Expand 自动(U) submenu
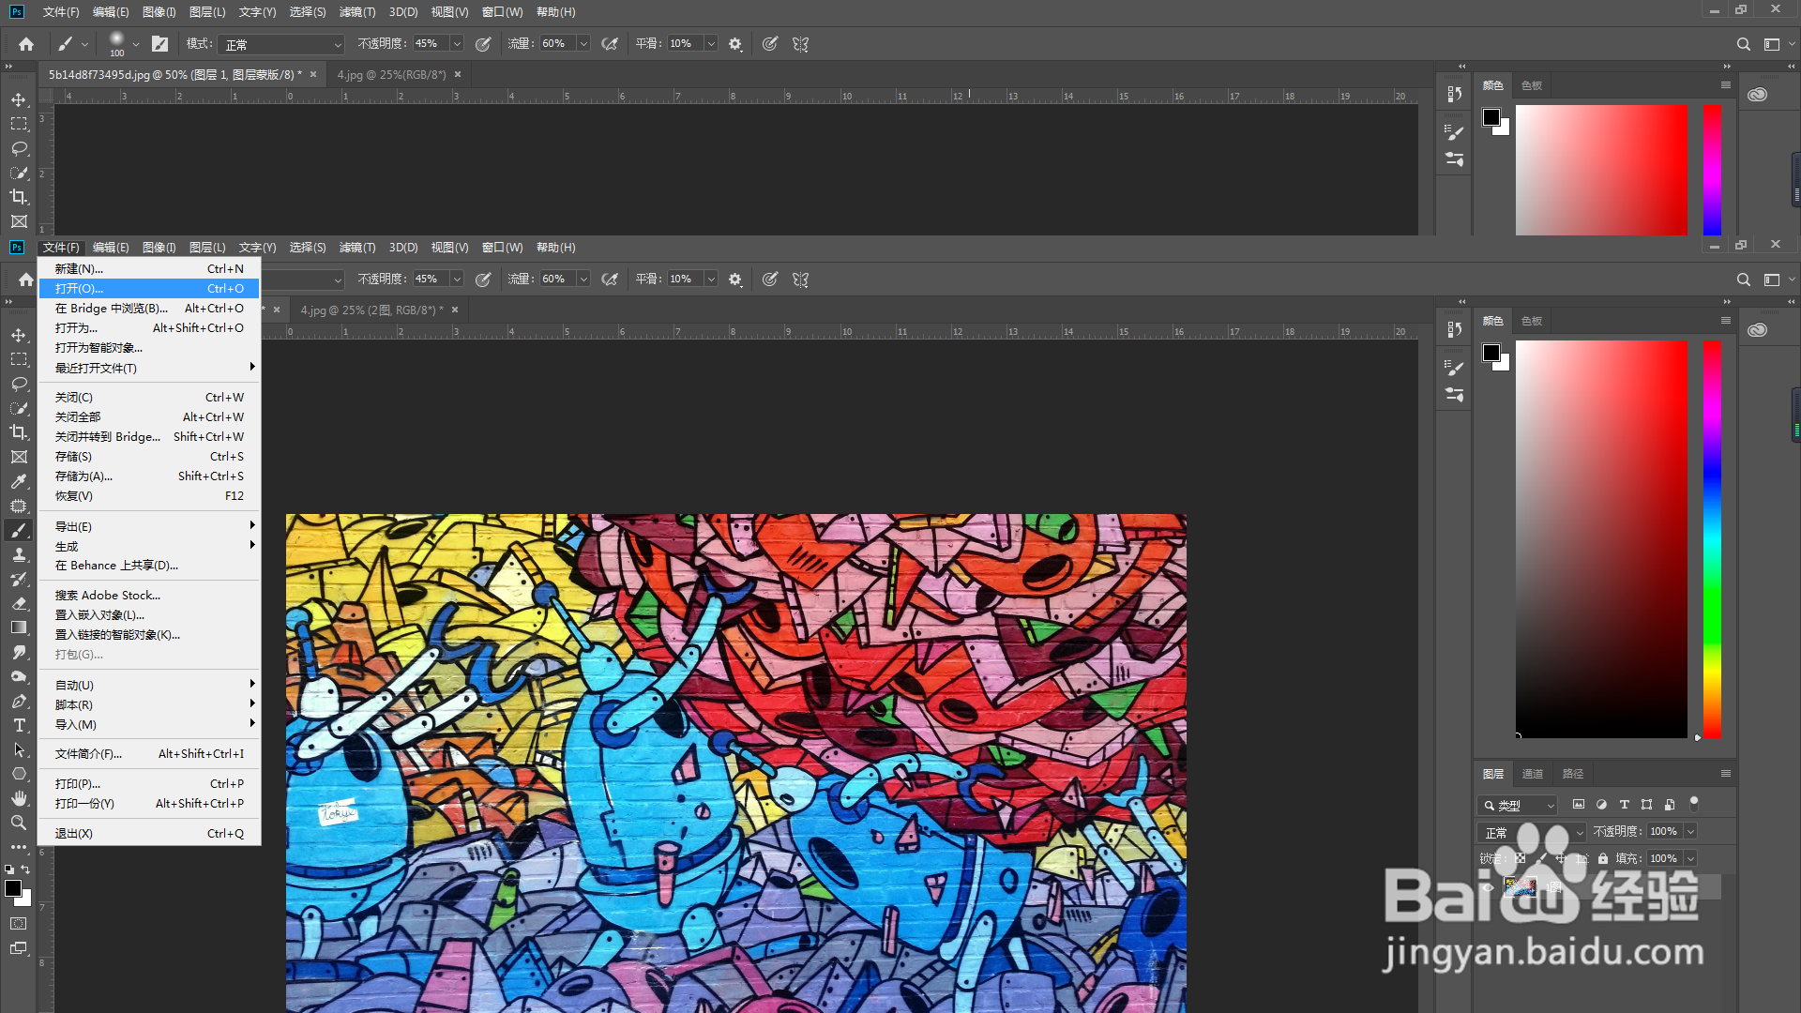1801x1013 pixels. coord(149,685)
